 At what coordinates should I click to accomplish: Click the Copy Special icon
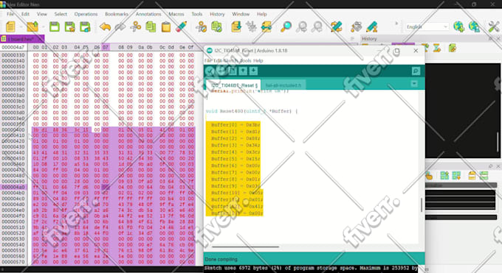point(217,26)
